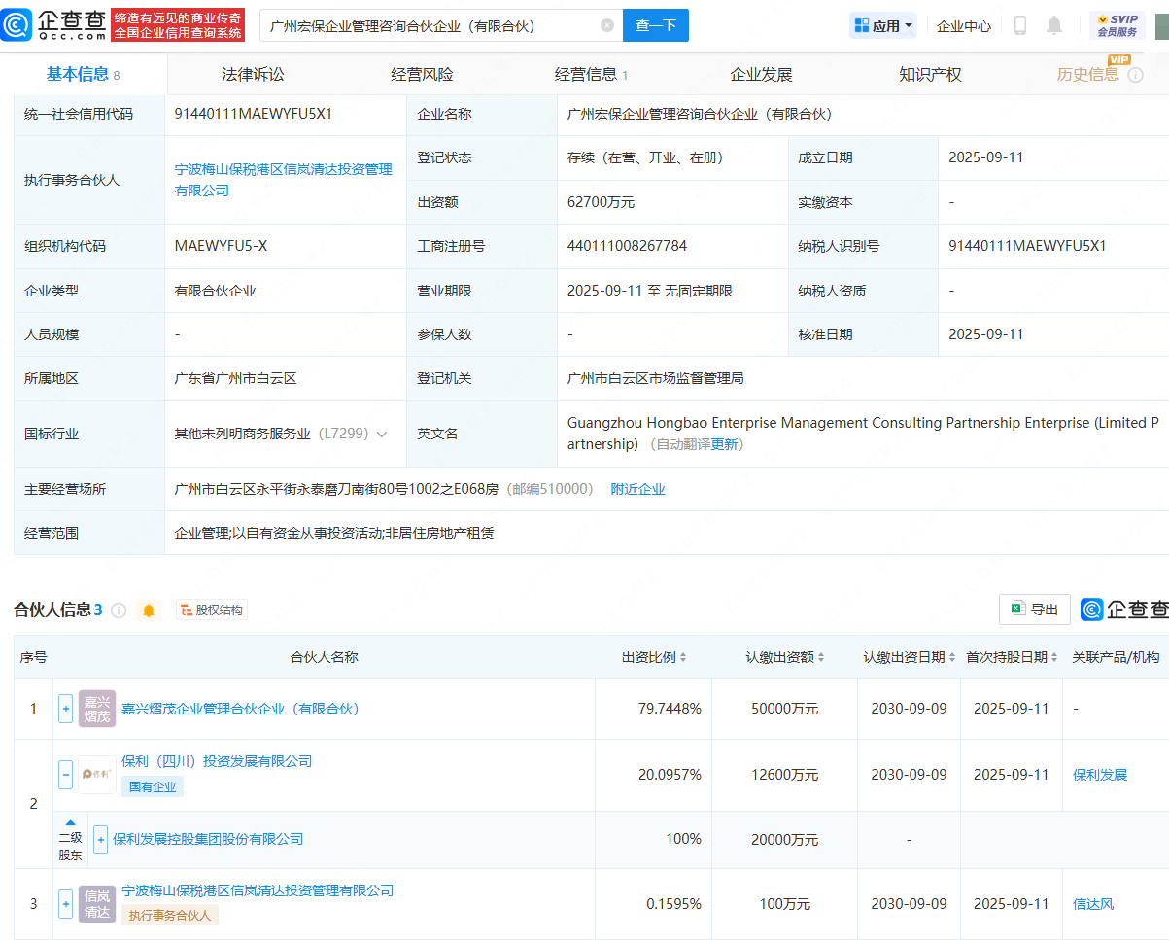
Task: Expand the 国标行业 L7299 chevron
Action: [382, 435]
